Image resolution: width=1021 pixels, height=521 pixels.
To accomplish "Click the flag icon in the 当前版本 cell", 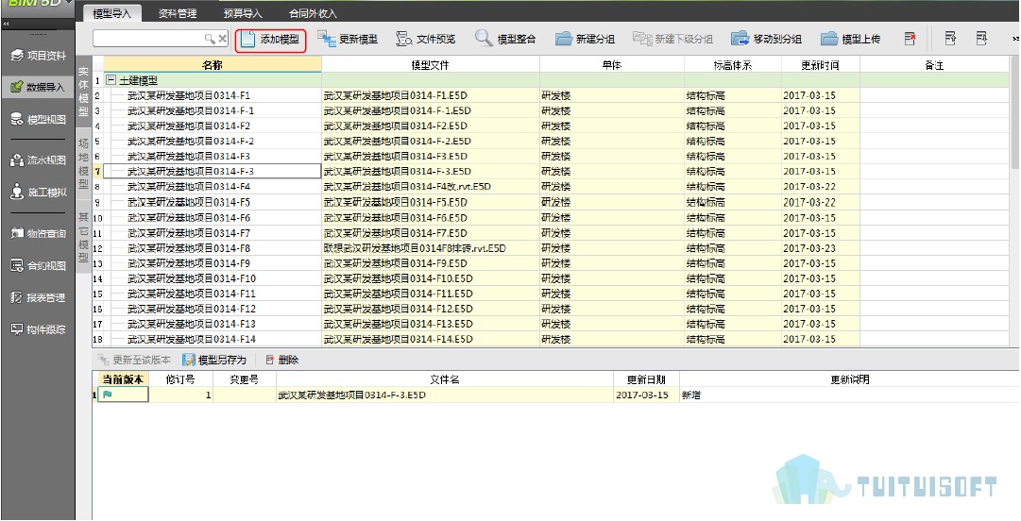I will point(107,395).
